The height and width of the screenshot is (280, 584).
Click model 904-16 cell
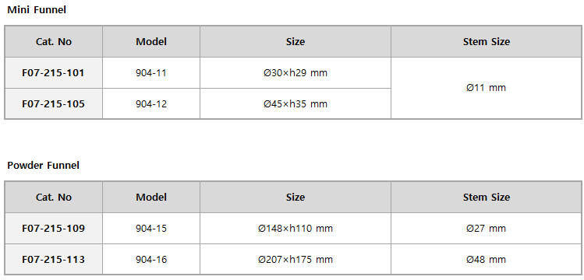[151, 259]
